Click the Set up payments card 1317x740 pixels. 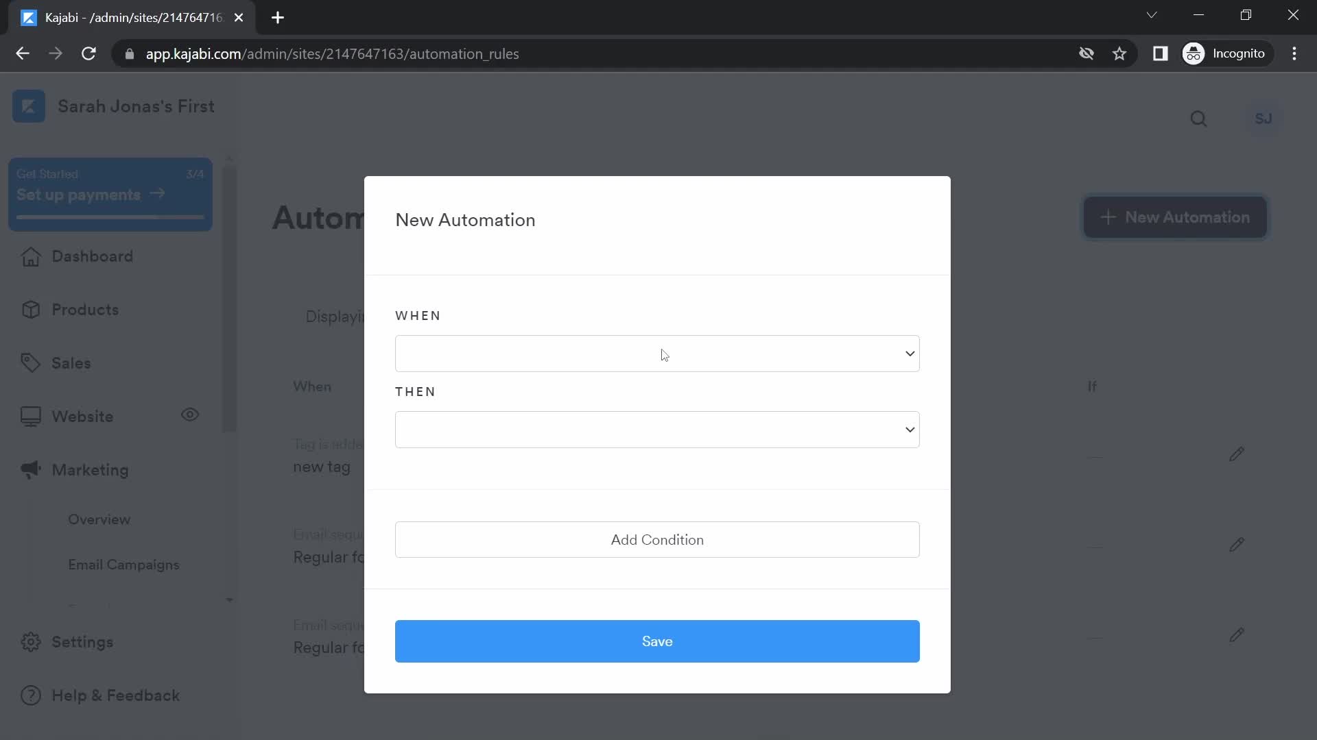coord(110,195)
